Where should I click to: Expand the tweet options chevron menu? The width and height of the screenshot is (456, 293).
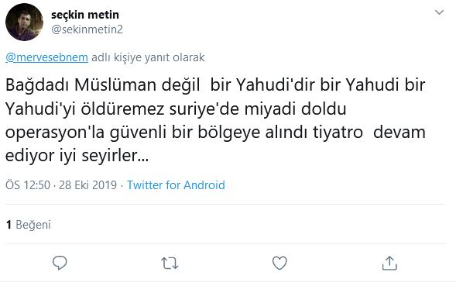(x=439, y=12)
